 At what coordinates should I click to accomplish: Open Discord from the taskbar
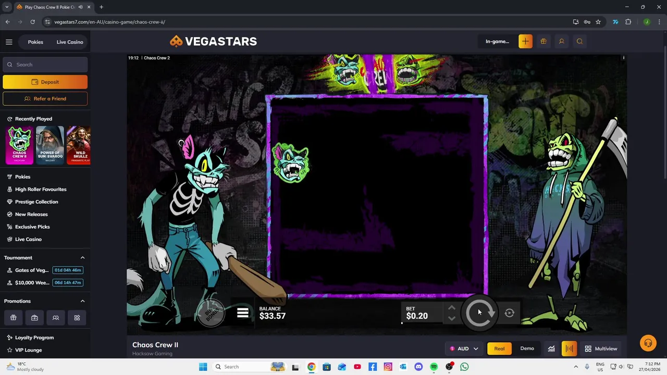tap(418, 367)
